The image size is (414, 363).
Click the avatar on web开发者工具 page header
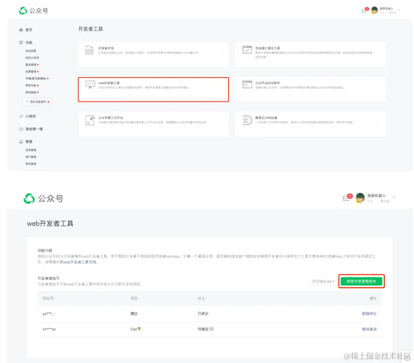360,198
